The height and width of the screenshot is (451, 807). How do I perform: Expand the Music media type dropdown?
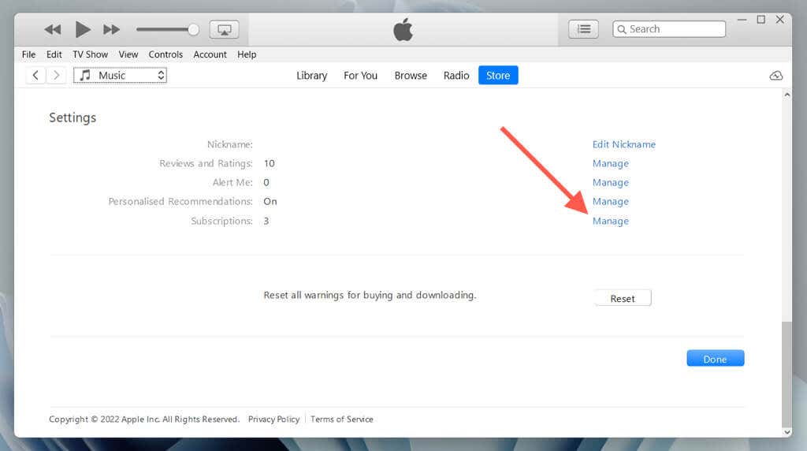(x=120, y=76)
